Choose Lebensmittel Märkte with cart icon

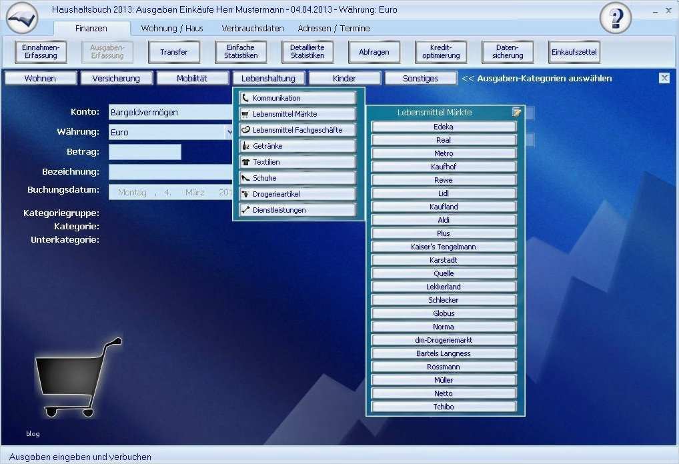(x=297, y=114)
